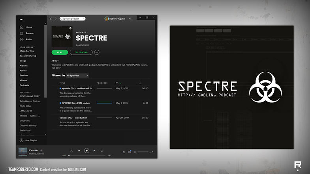The image size is (310, 174).
Task: Open the Brain Food playlist
Action: coord(25,130)
